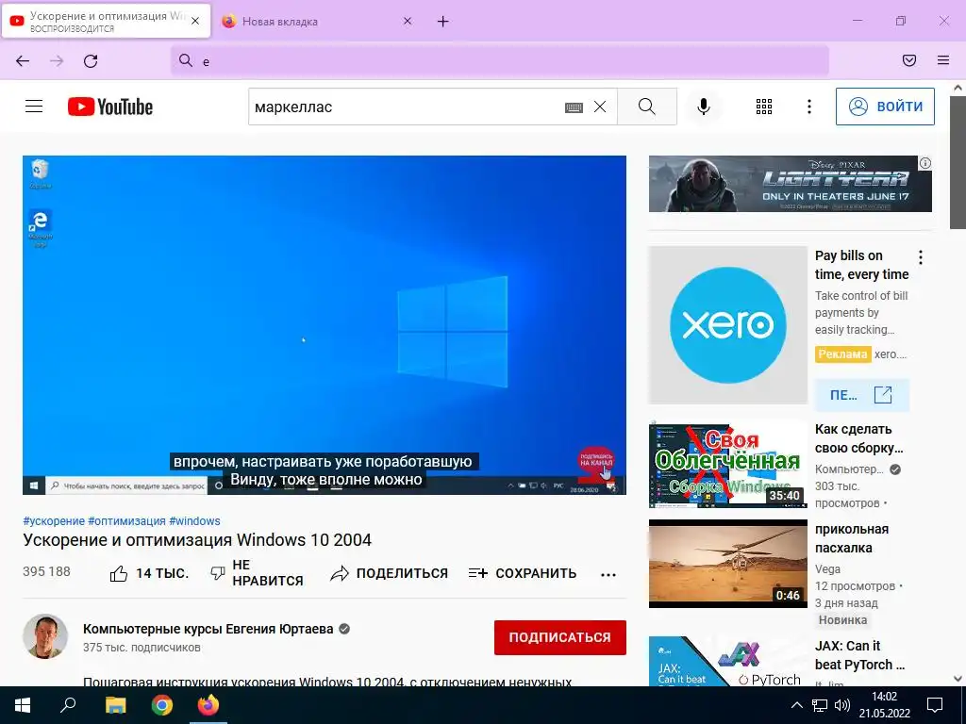Image resolution: width=966 pixels, height=724 pixels.
Task: Switch to the Новая вкладка tab
Action: pos(317,22)
